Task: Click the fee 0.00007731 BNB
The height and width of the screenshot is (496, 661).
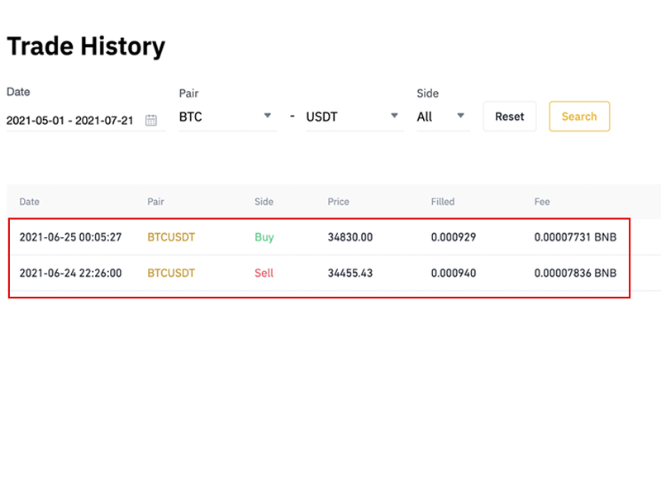Action: (x=575, y=237)
